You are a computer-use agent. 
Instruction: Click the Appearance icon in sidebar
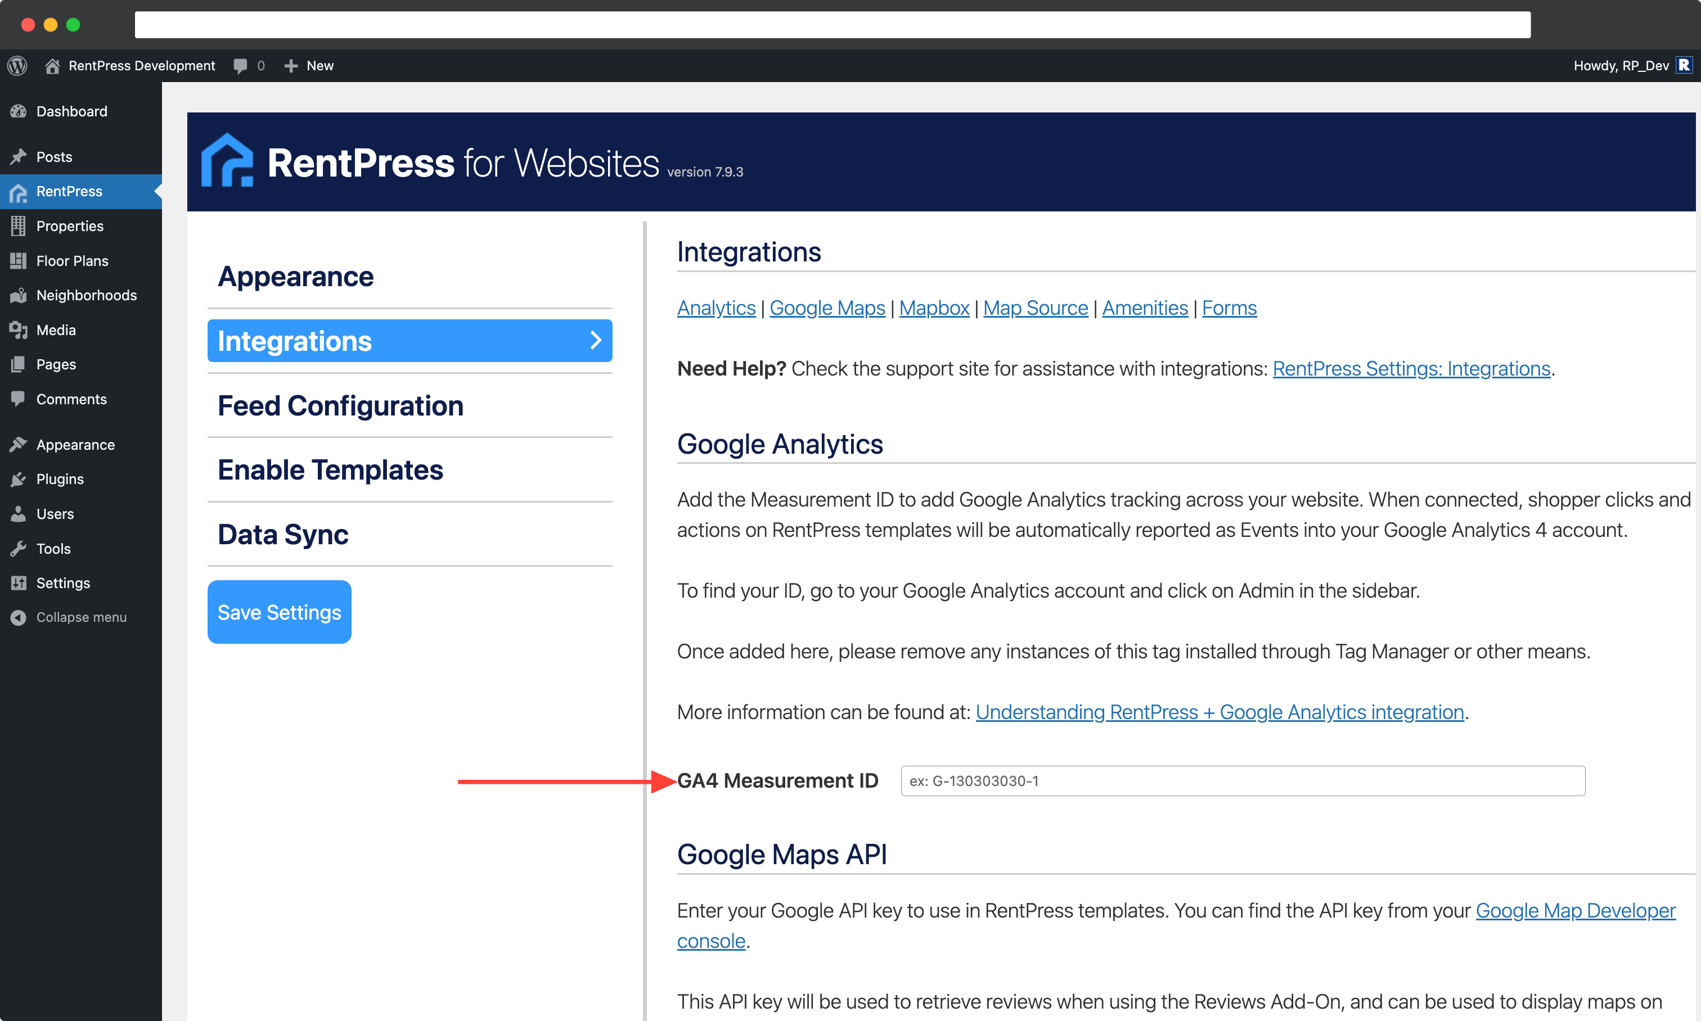pos(18,443)
